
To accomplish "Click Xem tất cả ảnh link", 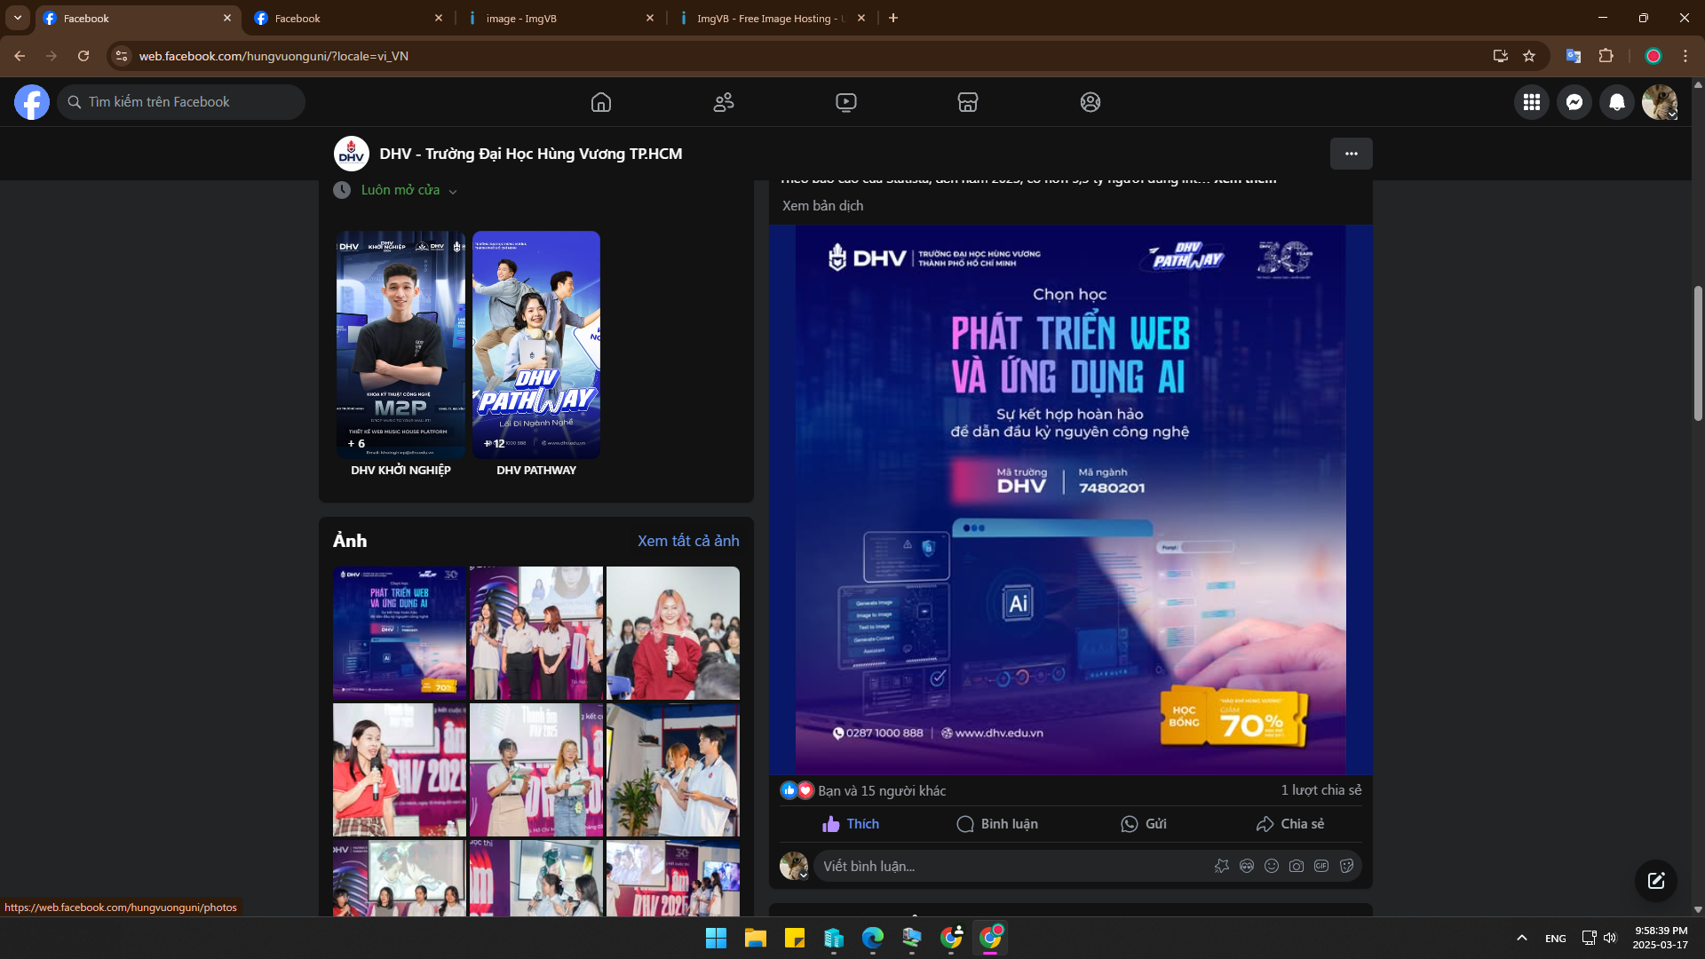I will pyautogui.click(x=688, y=541).
